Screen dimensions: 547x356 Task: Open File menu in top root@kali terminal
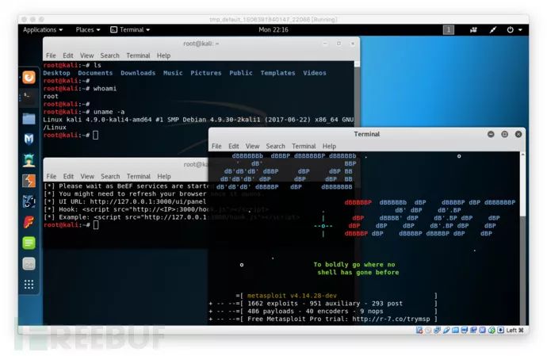click(x=51, y=56)
